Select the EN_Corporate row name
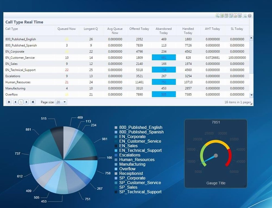Viewport: 272px width, 208px height. [15, 52]
